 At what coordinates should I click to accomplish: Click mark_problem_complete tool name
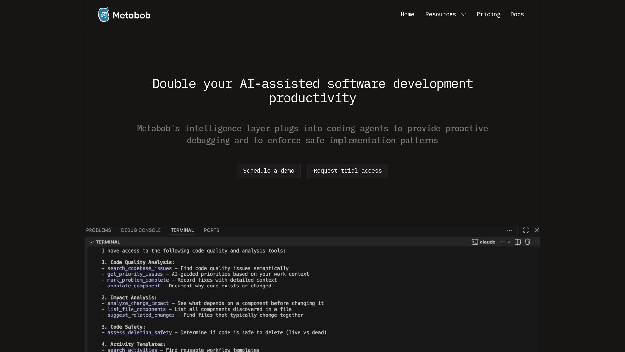(138, 280)
